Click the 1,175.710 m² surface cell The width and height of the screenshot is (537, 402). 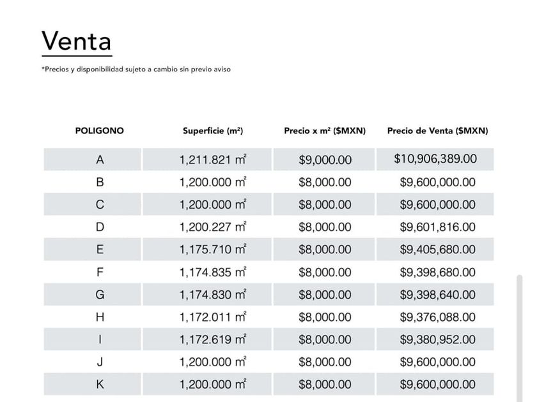213,249
